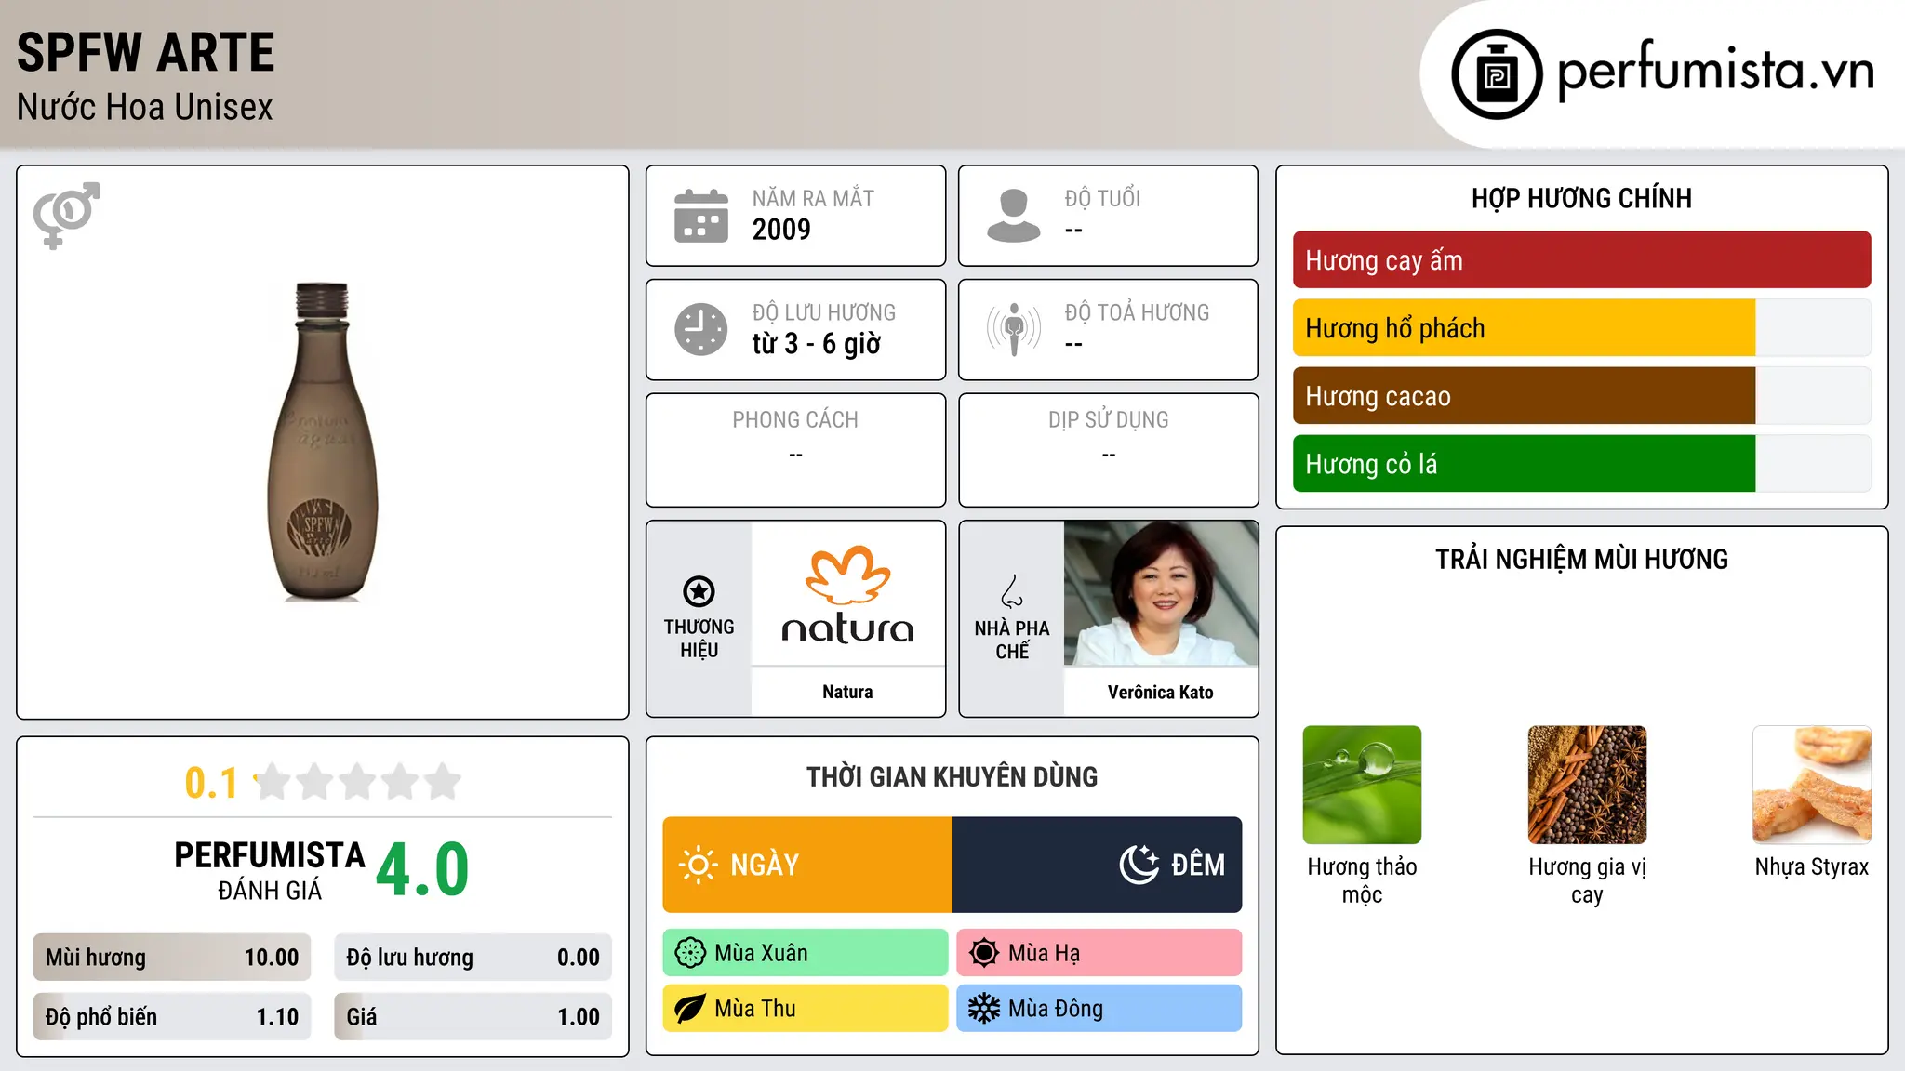Click the sun icon in the Ngày bar
This screenshot has height=1071, width=1905.
click(698, 865)
